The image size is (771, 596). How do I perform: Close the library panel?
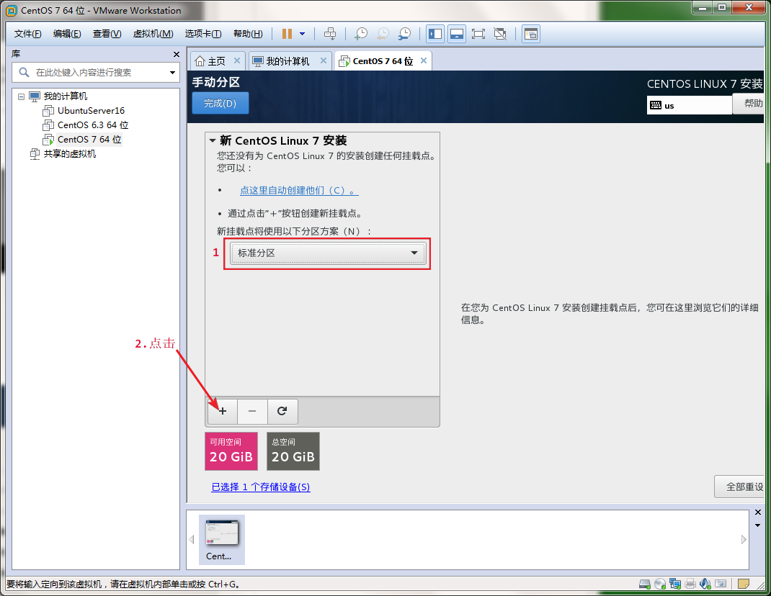(x=177, y=54)
